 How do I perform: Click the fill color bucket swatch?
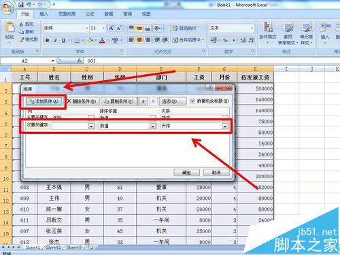click(90, 40)
